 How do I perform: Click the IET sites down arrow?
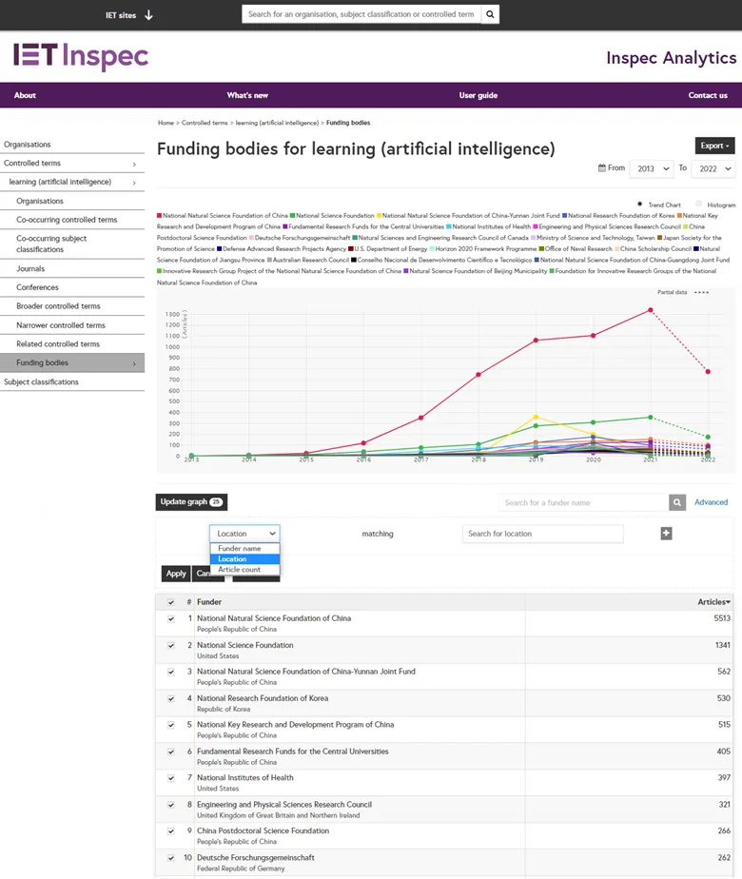coord(148,15)
